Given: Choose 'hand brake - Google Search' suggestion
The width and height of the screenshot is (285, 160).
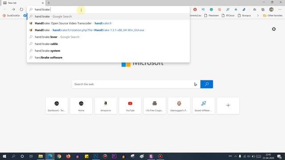Looking at the screenshot, I should [108, 16].
